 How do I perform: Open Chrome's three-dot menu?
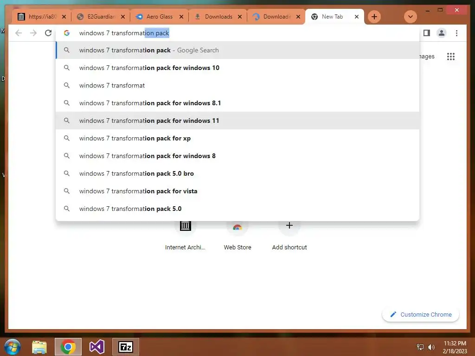coord(456,33)
